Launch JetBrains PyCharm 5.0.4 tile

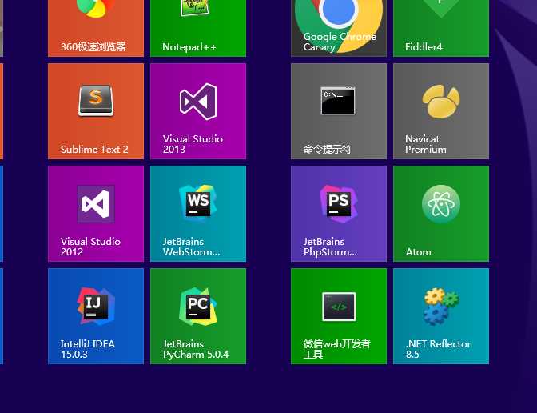(x=198, y=316)
